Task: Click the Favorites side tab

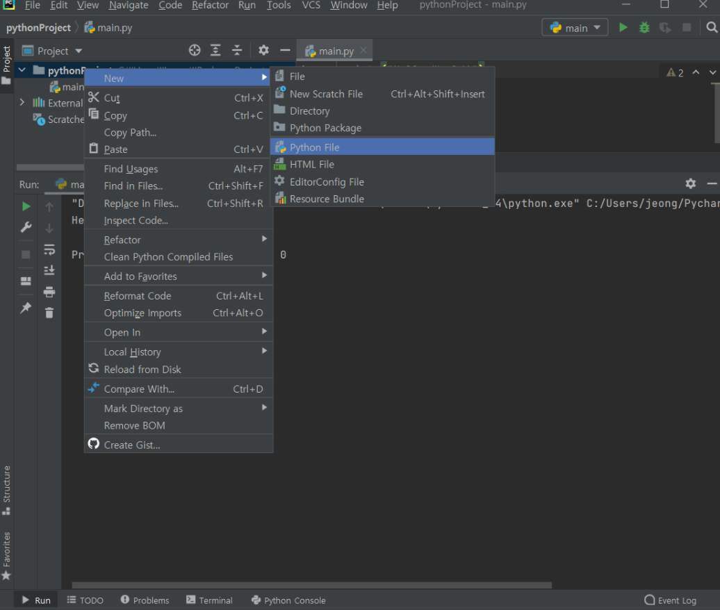Action: [6, 556]
